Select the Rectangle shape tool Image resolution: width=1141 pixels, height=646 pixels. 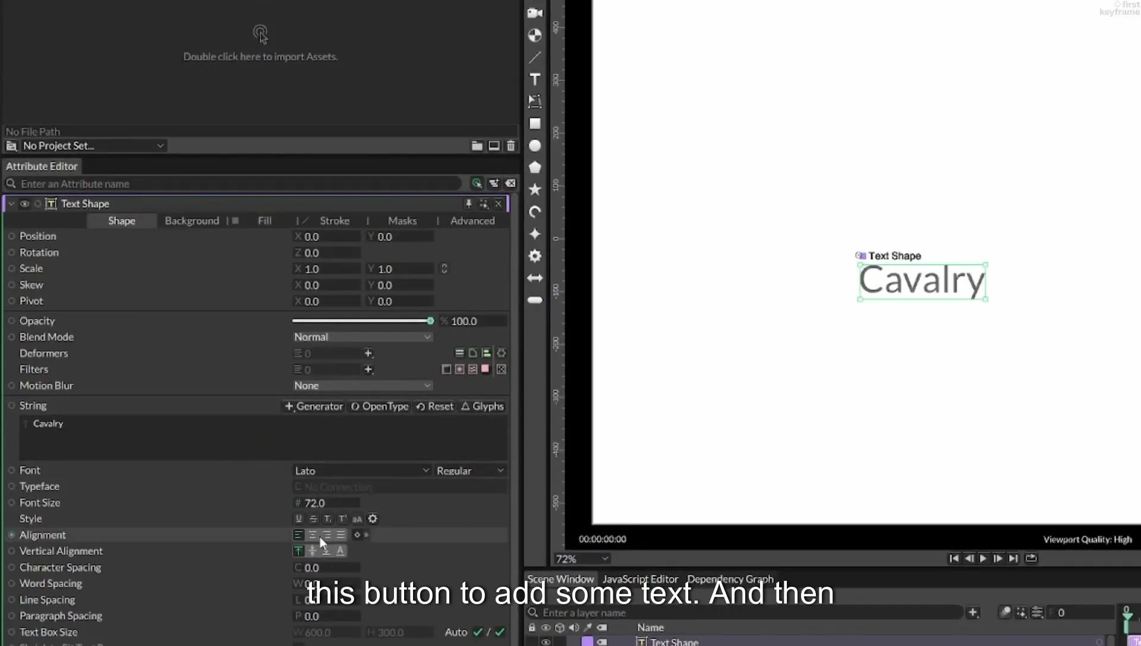[535, 123]
